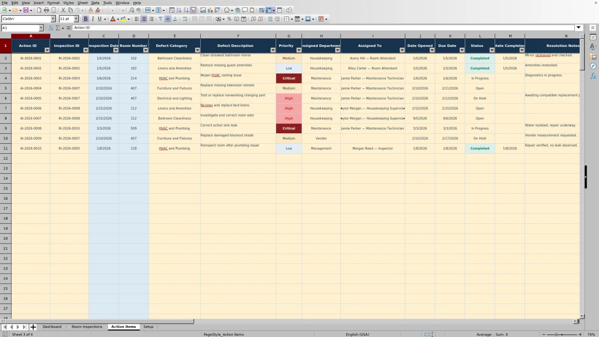The width and height of the screenshot is (599, 337).
Task: Click the Sum sigma icon in formula bar
Action: pos(57,28)
